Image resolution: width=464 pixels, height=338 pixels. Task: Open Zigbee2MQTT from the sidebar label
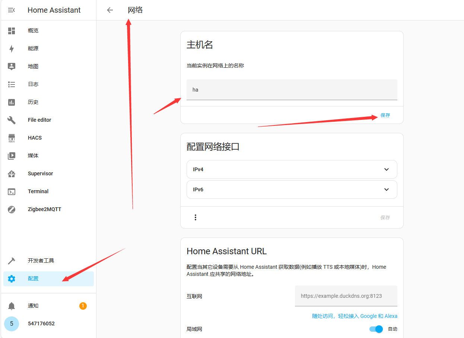click(44, 209)
